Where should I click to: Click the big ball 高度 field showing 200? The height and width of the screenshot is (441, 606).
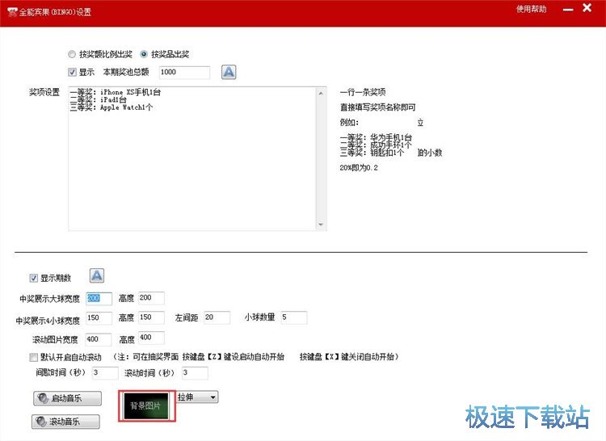[x=152, y=298]
